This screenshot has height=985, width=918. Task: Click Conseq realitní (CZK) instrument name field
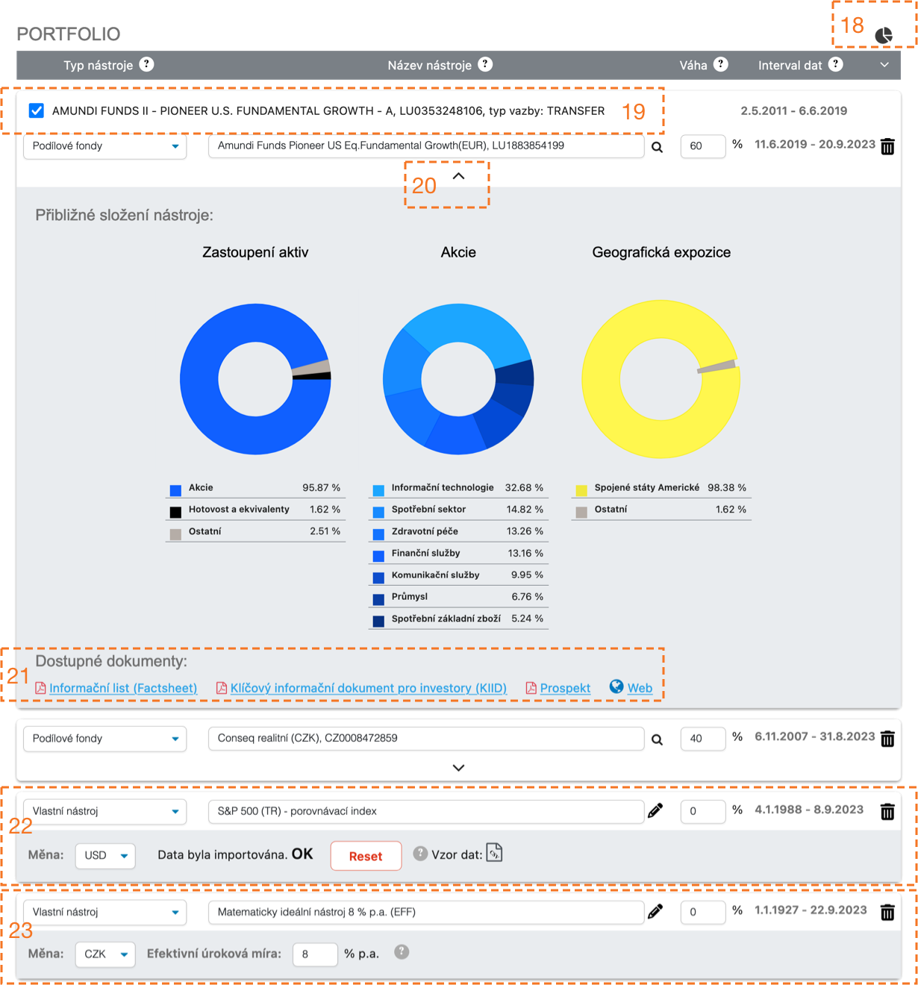coord(426,739)
